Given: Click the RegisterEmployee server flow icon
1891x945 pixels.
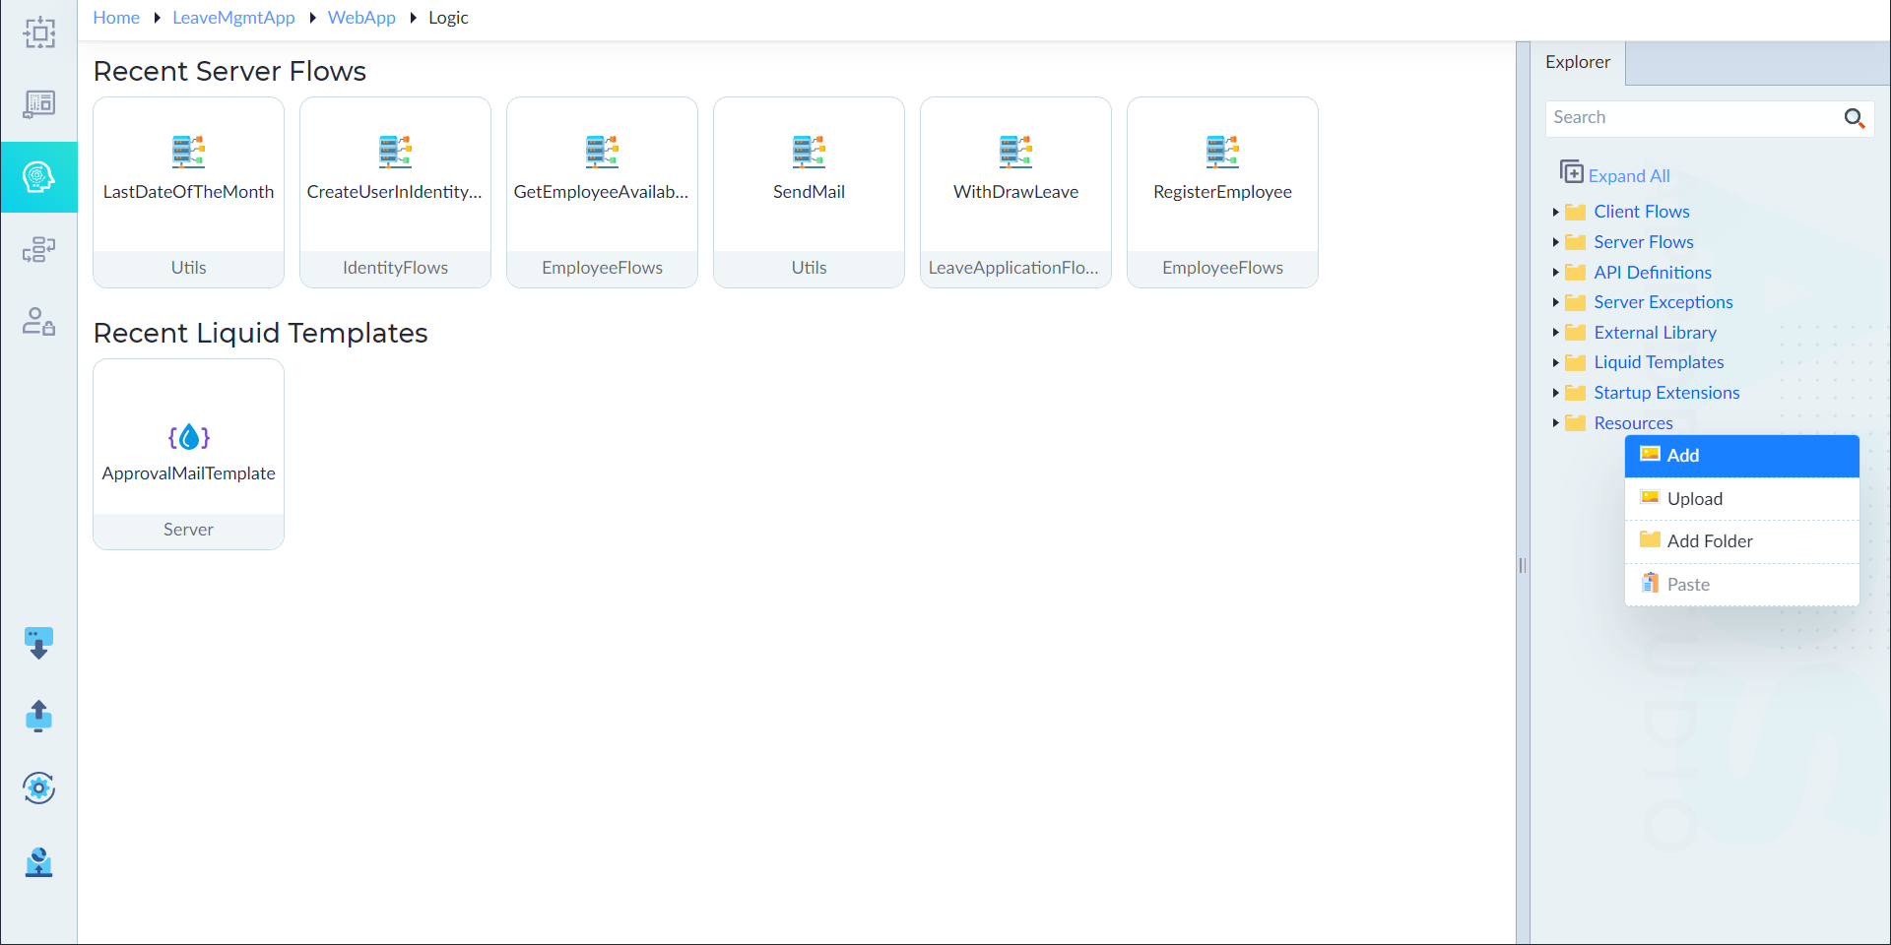Looking at the screenshot, I should (1223, 152).
